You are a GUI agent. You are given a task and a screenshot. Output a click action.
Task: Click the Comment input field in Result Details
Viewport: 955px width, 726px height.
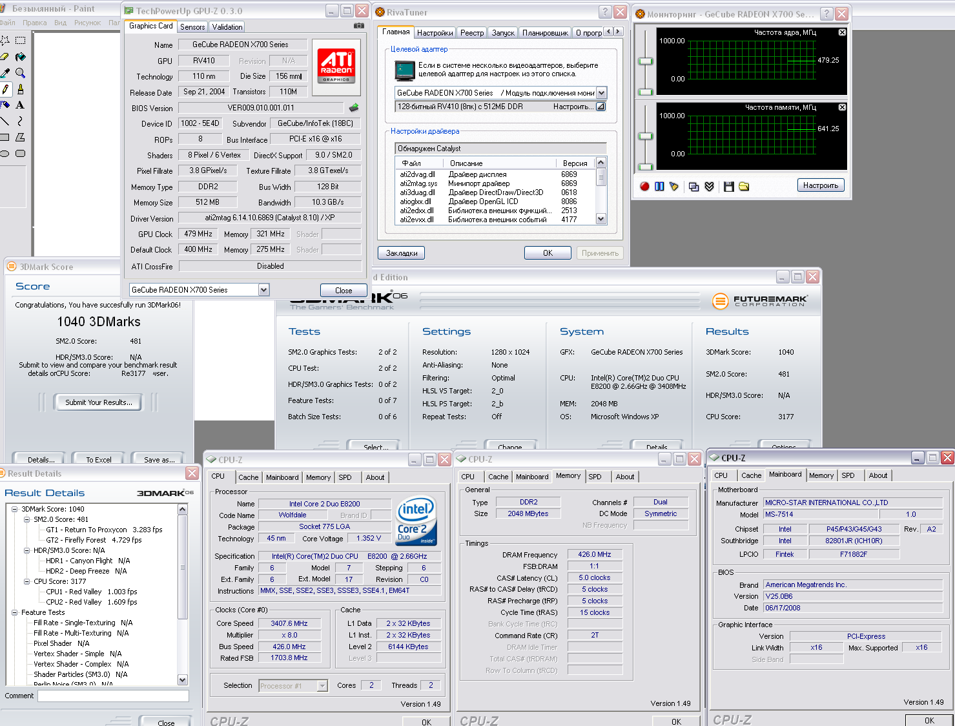coord(113,696)
